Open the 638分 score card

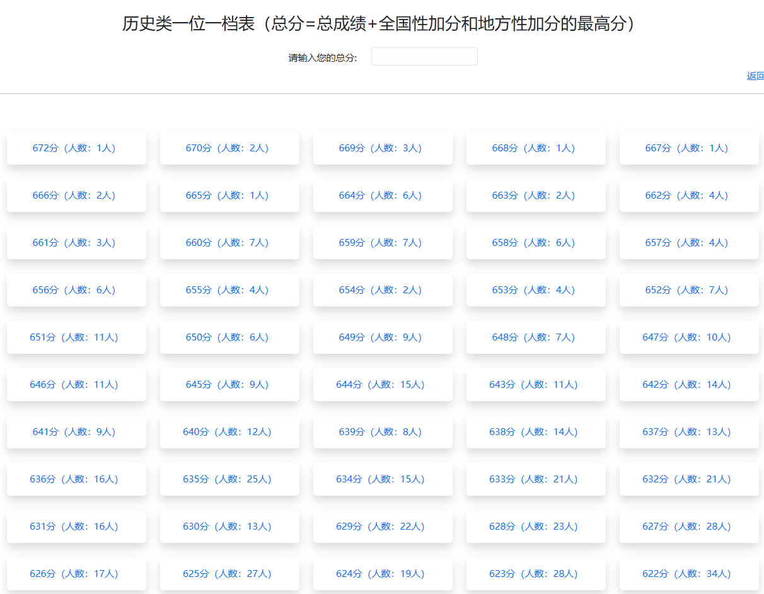[x=536, y=432]
